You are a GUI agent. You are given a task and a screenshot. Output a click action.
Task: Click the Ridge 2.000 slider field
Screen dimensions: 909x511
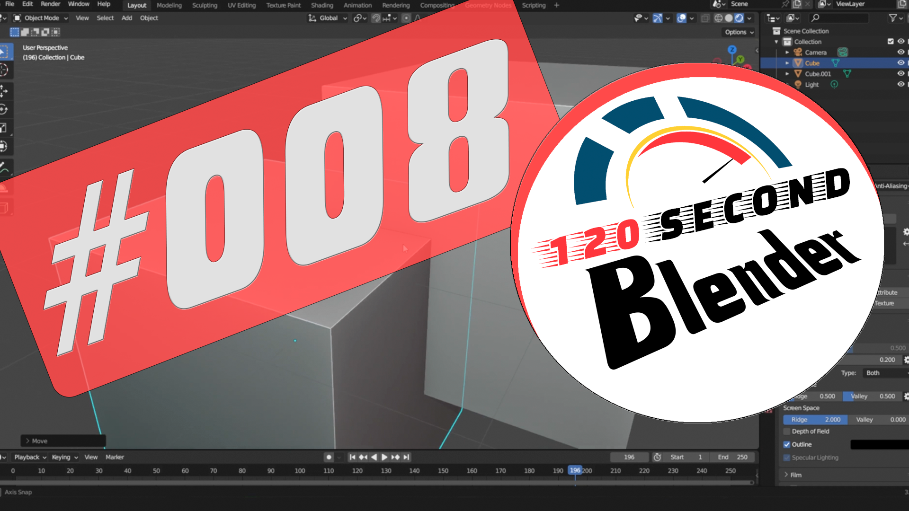click(x=815, y=420)
